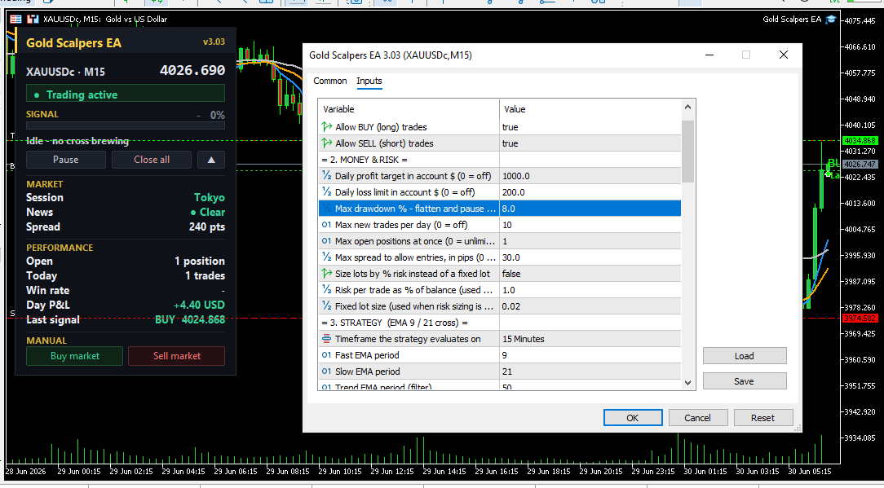This screenshot has height=488, width=884.
Task: Click the 01 icon of Fast EMA period row
Action: pyautogui.click(x=327, y=355)
